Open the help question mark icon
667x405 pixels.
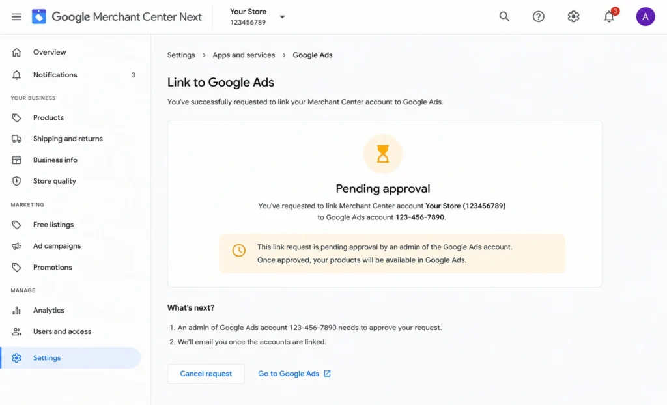point(539,16)
